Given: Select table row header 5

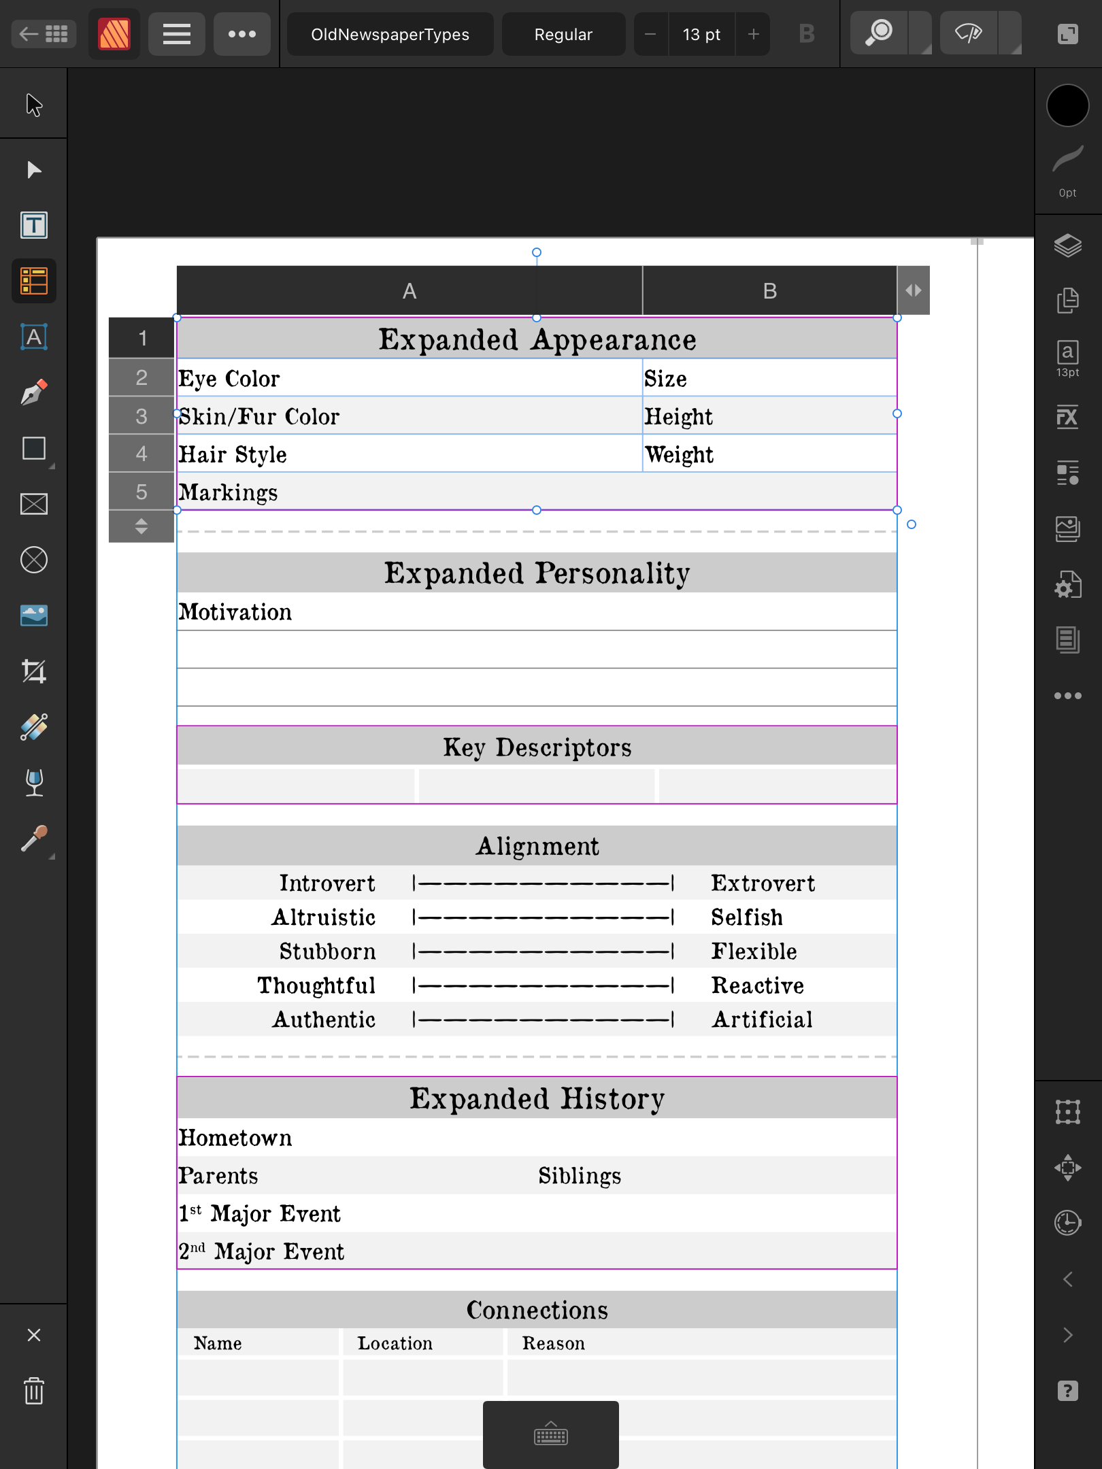Looking at the screenshot, I should [x=141, y=492].
